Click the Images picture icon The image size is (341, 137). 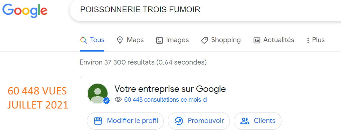(x=159, y=40)
